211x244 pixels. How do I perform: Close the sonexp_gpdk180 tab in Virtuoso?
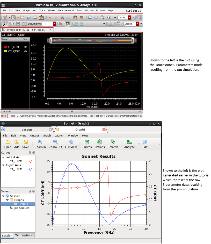click(x=50, y=30)
